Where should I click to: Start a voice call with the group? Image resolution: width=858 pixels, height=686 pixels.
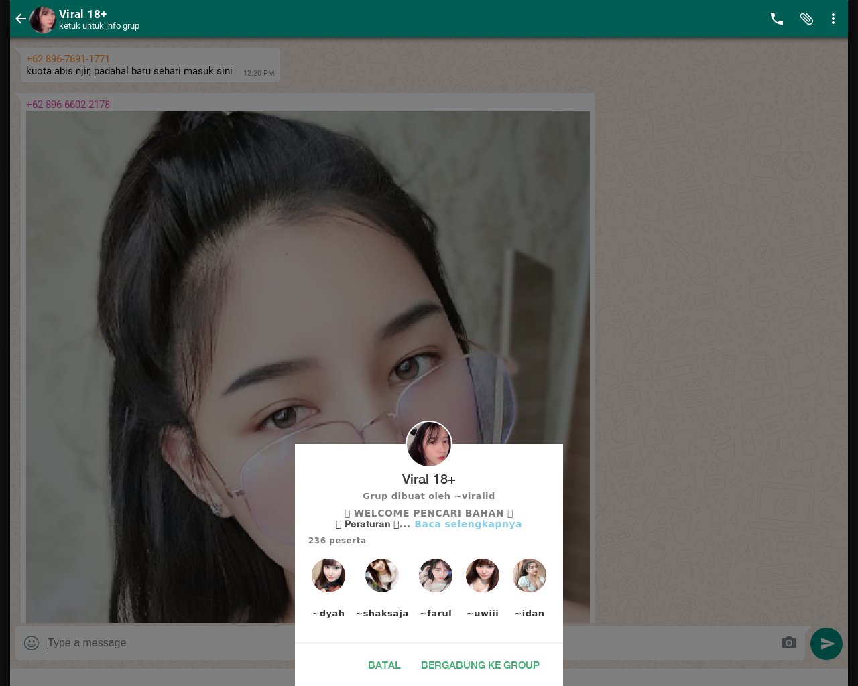777,19
